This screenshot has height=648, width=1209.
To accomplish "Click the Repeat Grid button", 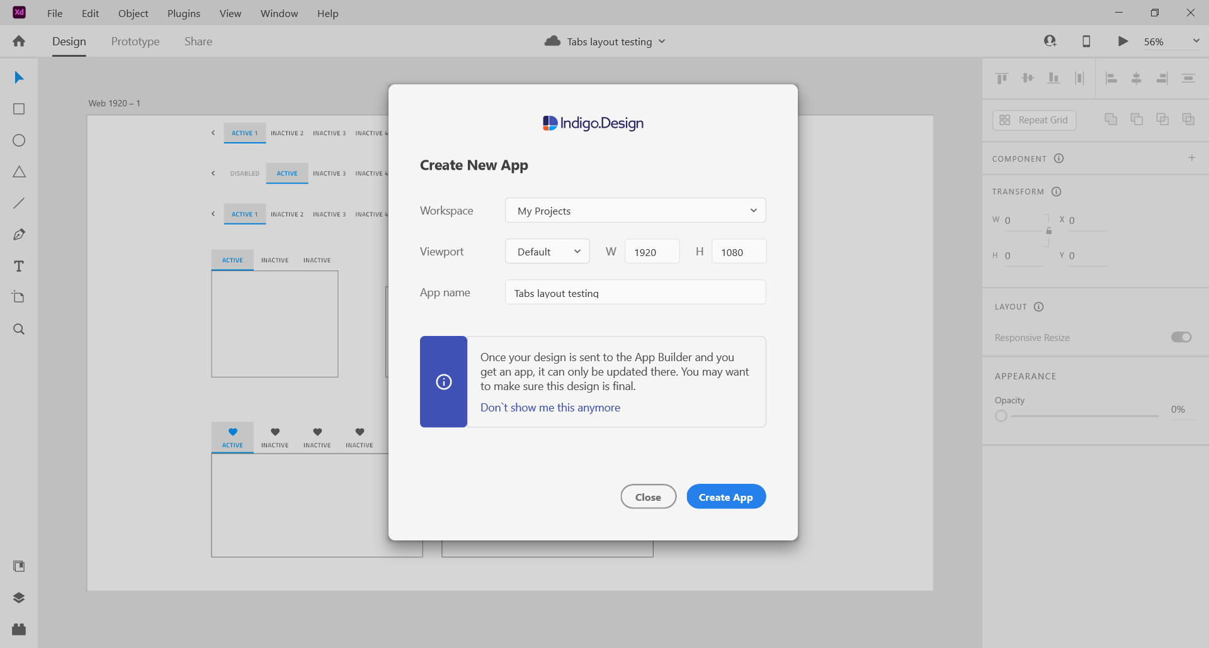I will point(1034,120).
